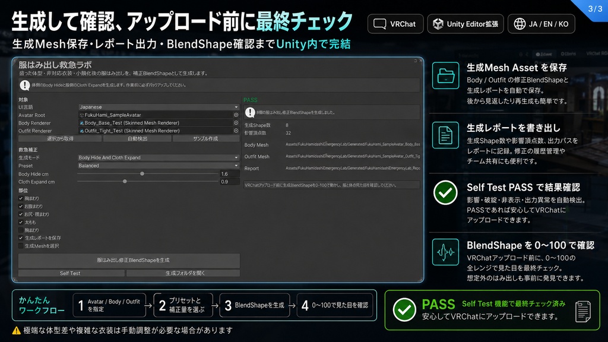
Task: Click the Body Renderer object picker circle
Action: click(236, 123)
